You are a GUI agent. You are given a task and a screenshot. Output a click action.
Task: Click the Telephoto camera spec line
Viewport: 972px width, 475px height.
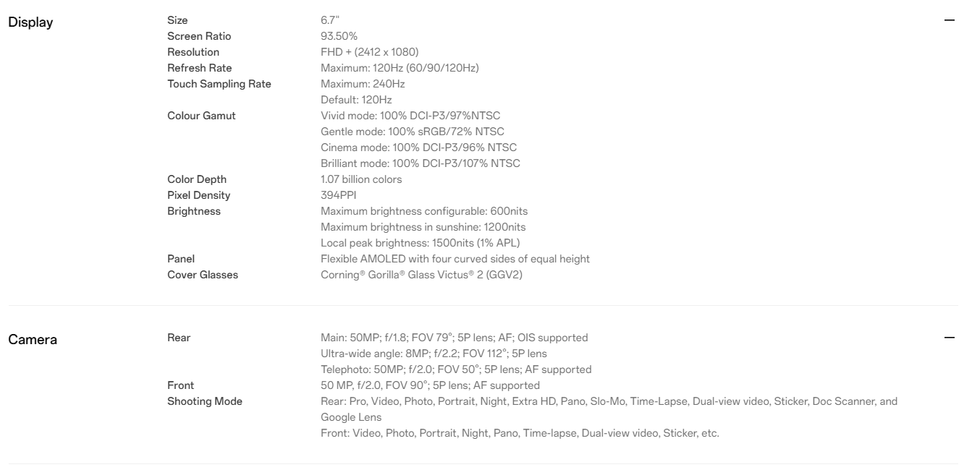pos(456,369)
